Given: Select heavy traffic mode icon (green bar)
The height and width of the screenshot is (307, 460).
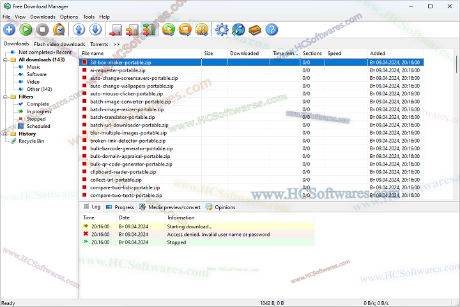Looking at the screenshot, I should 149,29.
